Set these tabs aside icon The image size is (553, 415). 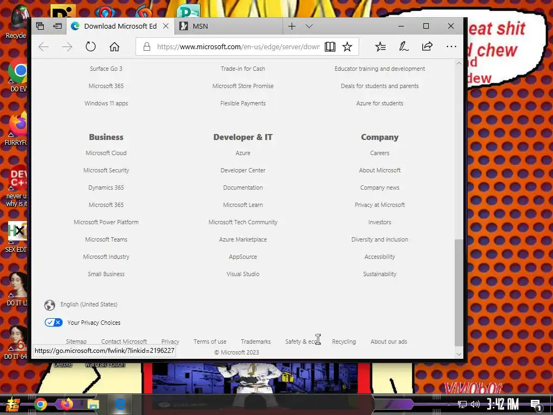57,26
